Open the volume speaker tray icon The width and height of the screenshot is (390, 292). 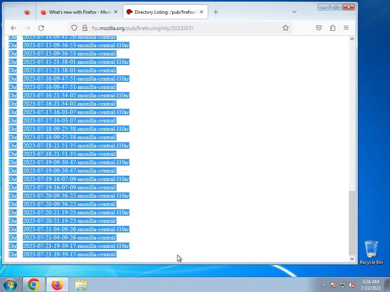pyautogui.click(x=352, y=285)
